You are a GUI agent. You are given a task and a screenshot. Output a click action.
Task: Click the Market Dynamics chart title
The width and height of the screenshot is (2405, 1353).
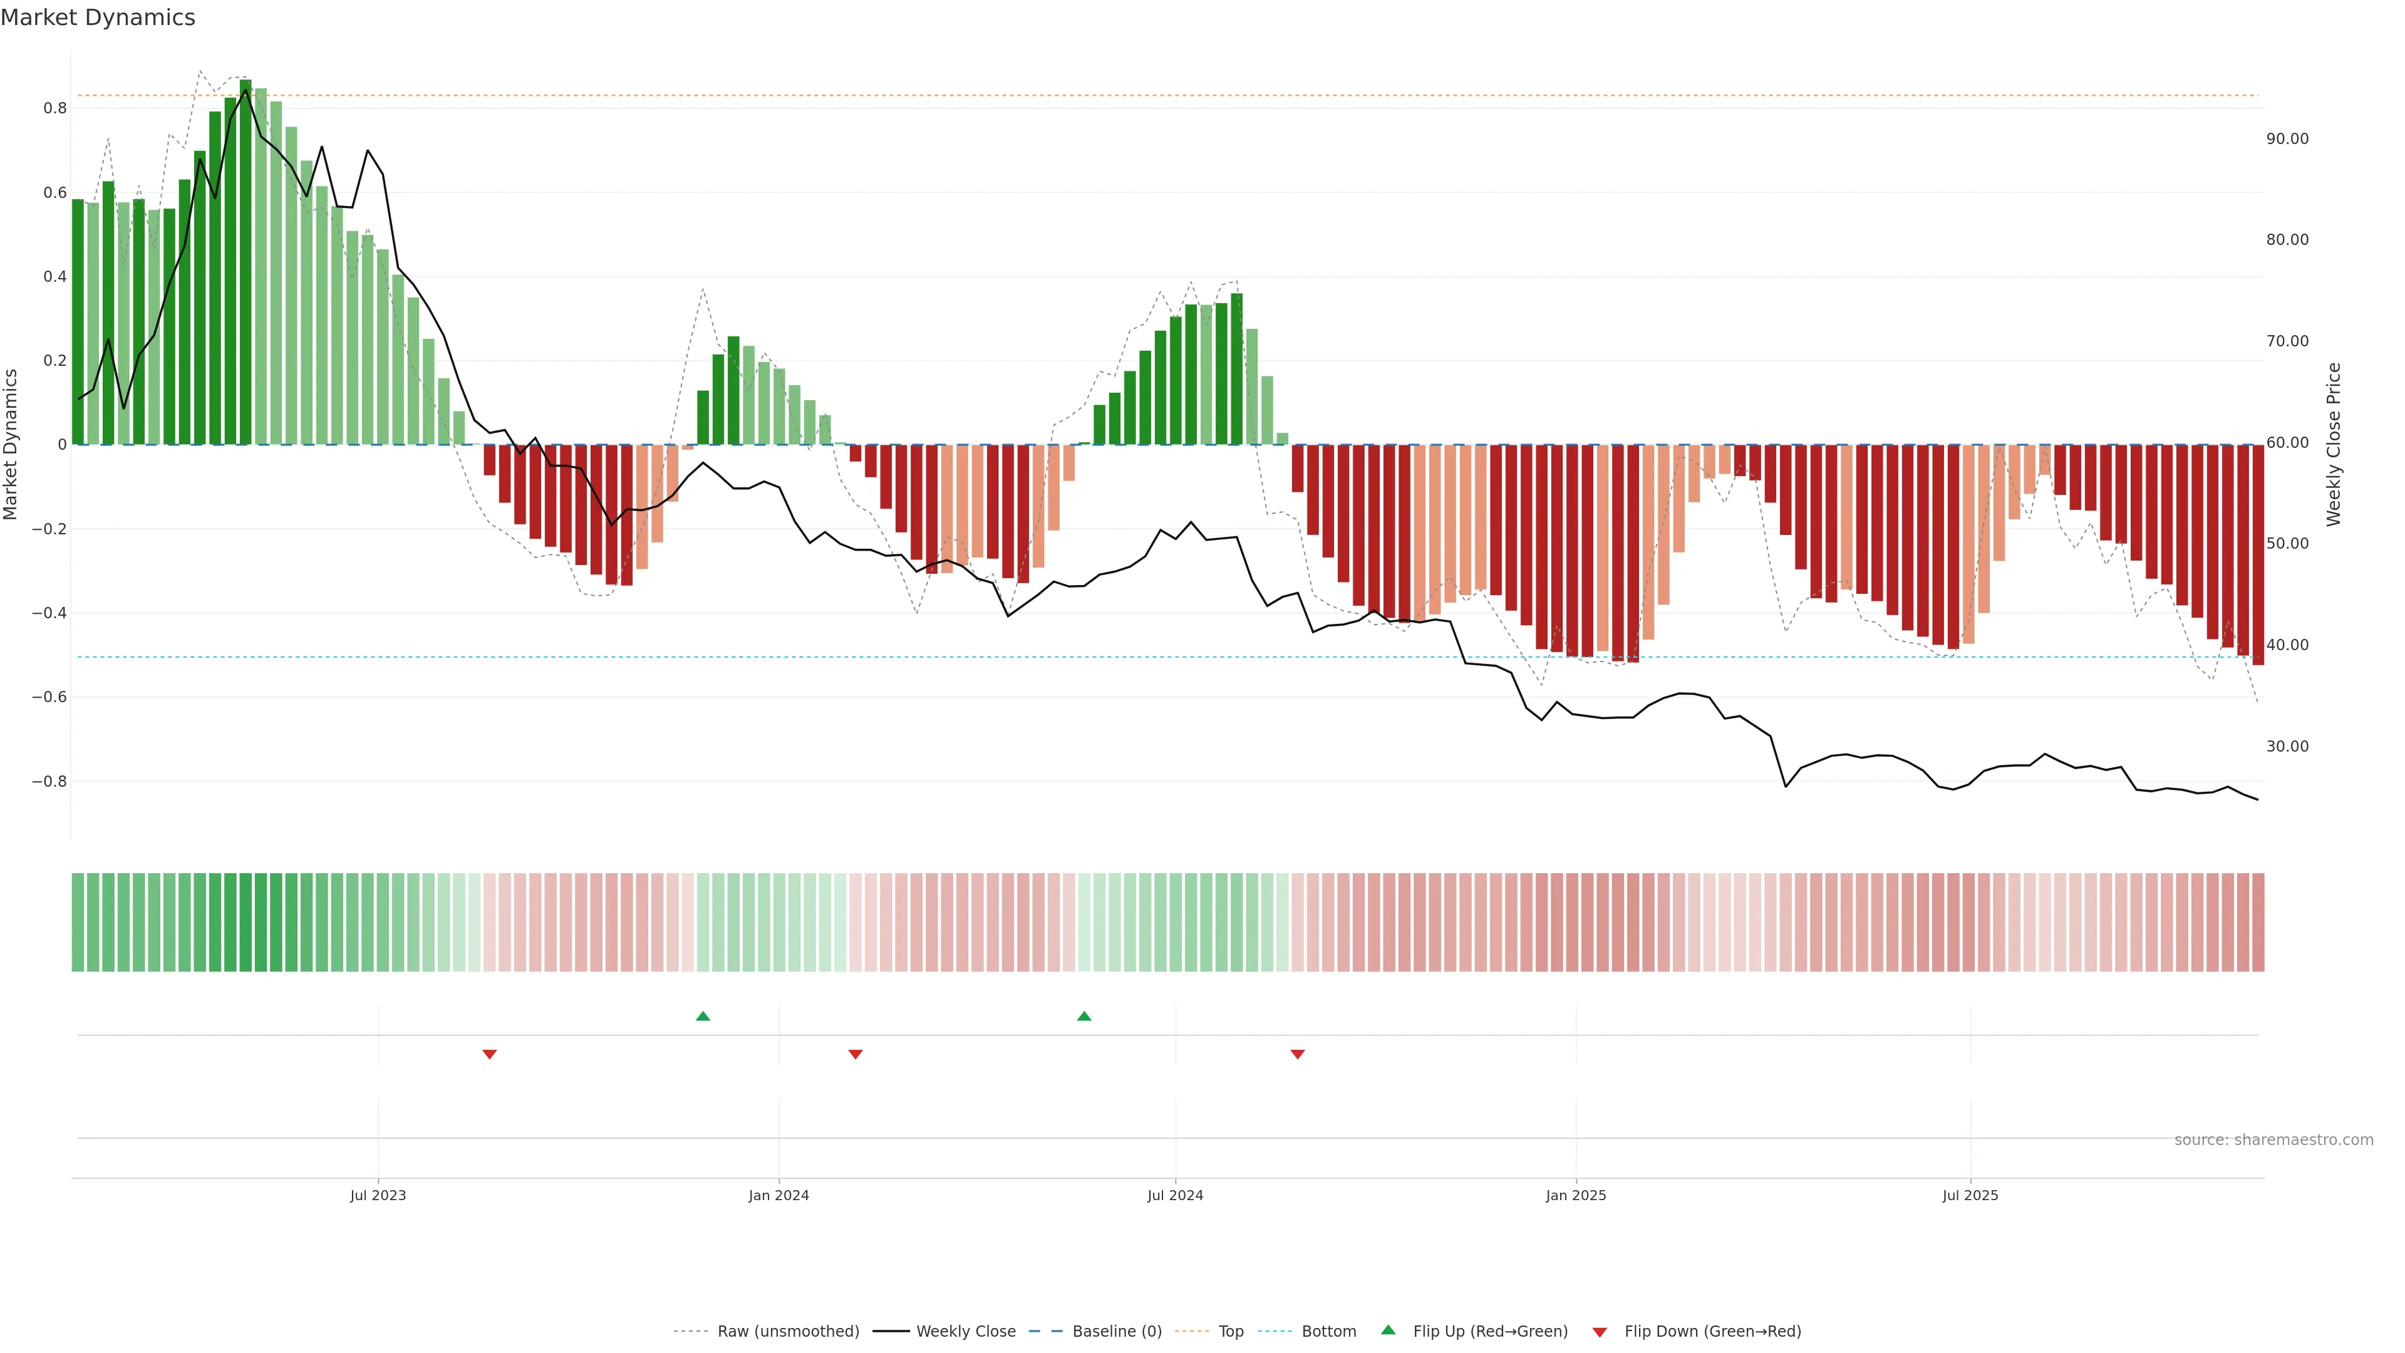tap(98, 18)
